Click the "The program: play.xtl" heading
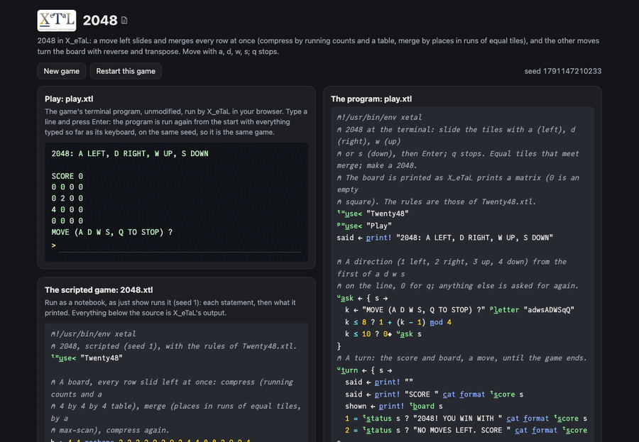 click(371, 99)
